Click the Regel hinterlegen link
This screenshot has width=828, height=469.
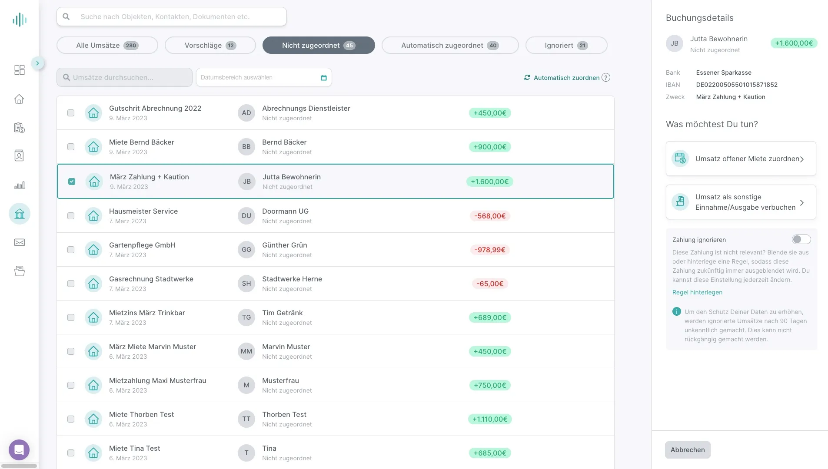697,292
